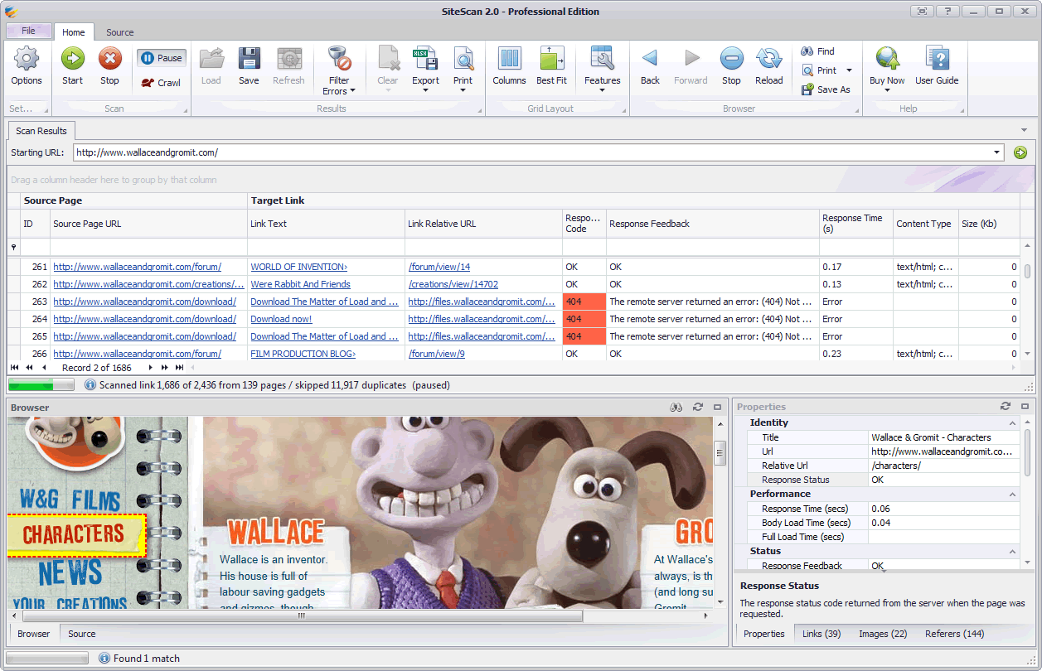Maximize the Properties panel
The height and width of the screenshot is (671, 1042).
point(1026,406)
